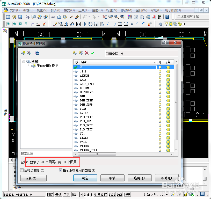Click the Redo dropdown arrow
This screenshot has width=211, height=199.
click(x=99, y=17)
